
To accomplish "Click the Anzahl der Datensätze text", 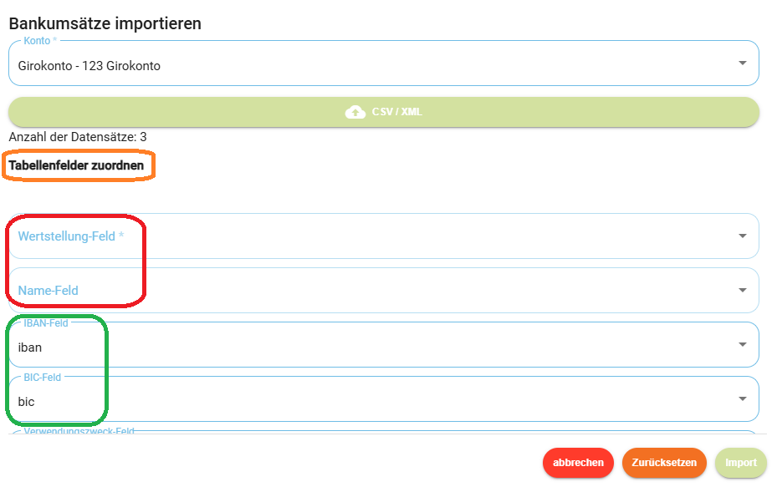I will (78, 137).
